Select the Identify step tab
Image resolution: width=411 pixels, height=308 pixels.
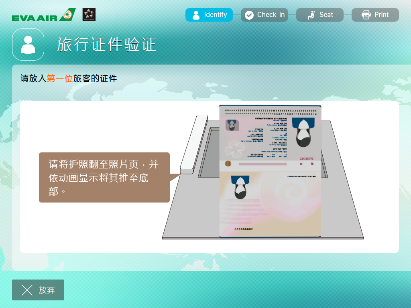[x=209, y=15]
